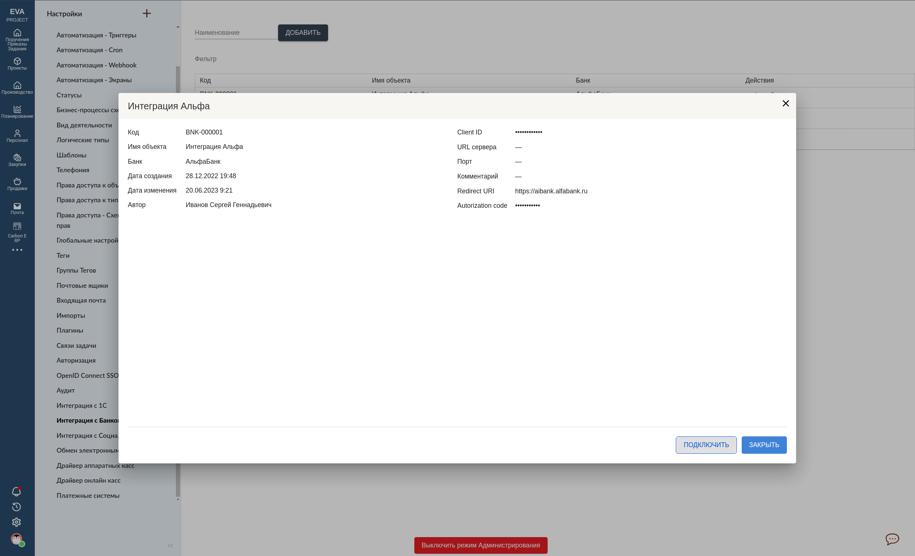Select Статусы in settings list
The width and height of the screenshot is (915, 556).
coord(69,95)
